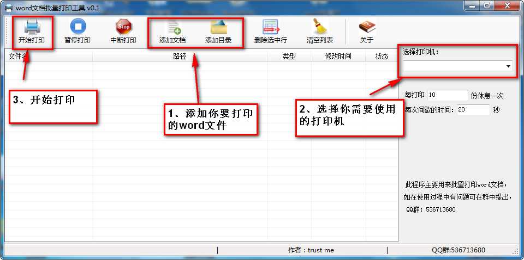
Task: Click the 此程序主要用来批量打印word文档 description line
Action: click(x=455, y=184)
